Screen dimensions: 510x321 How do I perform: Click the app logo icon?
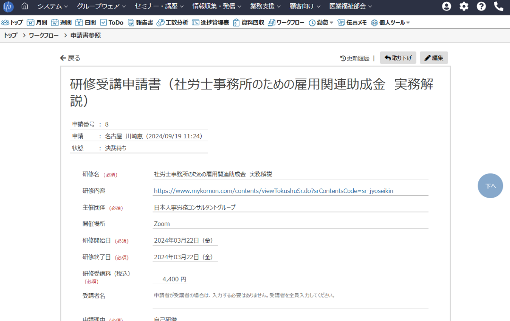(8, 7)
